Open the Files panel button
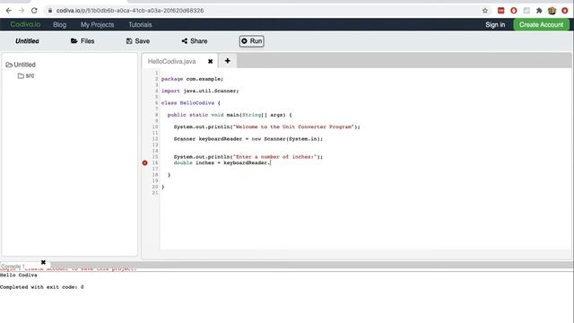 click(x=83, y=41)
